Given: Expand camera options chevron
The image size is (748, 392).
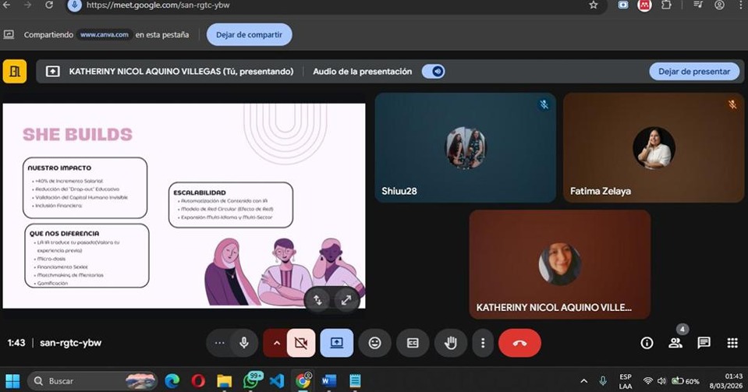Looking at the screenshot, I should tap(276, 343).
